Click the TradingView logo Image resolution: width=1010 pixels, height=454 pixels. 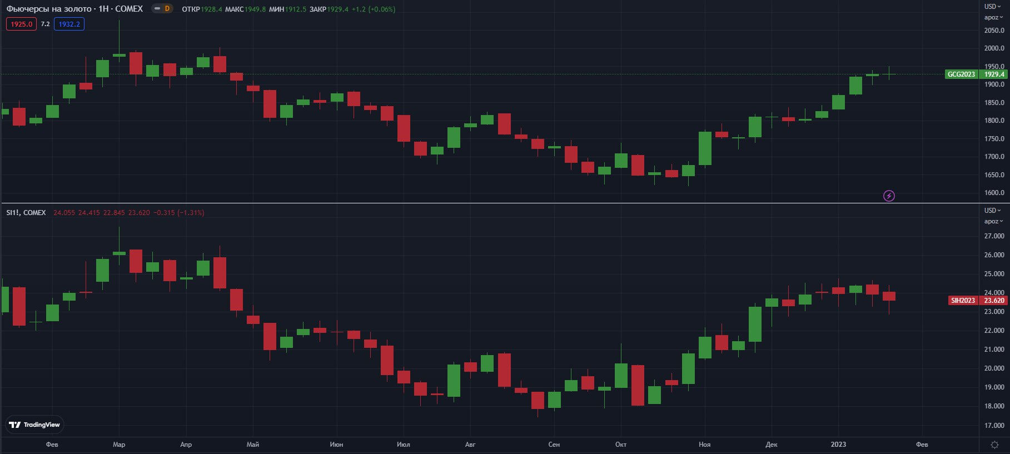coord(34,425)
